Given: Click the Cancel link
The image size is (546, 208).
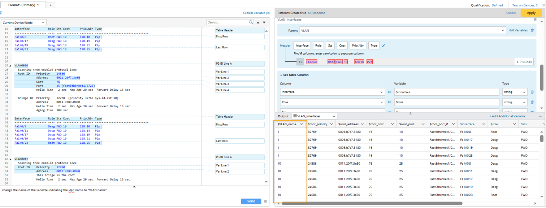Looking at the screenshot, I should (511, 13).
